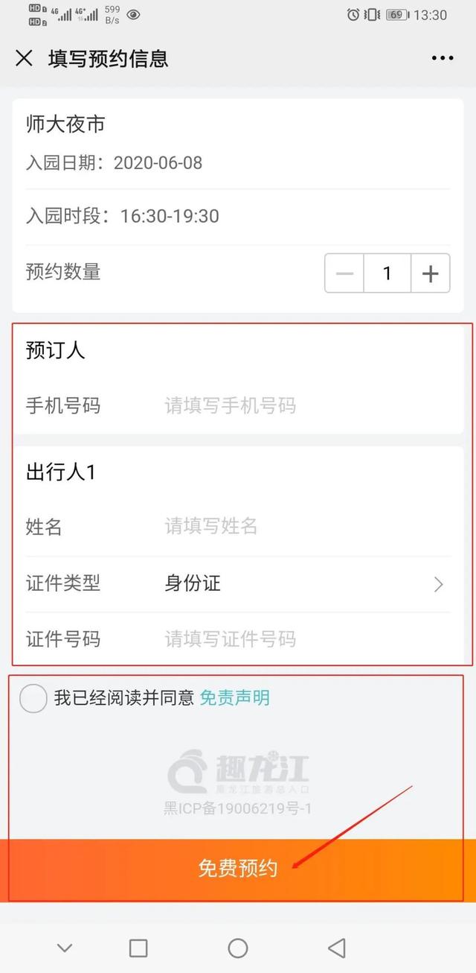Tap the Android home circle button

(x=238, y=948)
